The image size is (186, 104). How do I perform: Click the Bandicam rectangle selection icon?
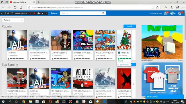[x=12, y=14]
